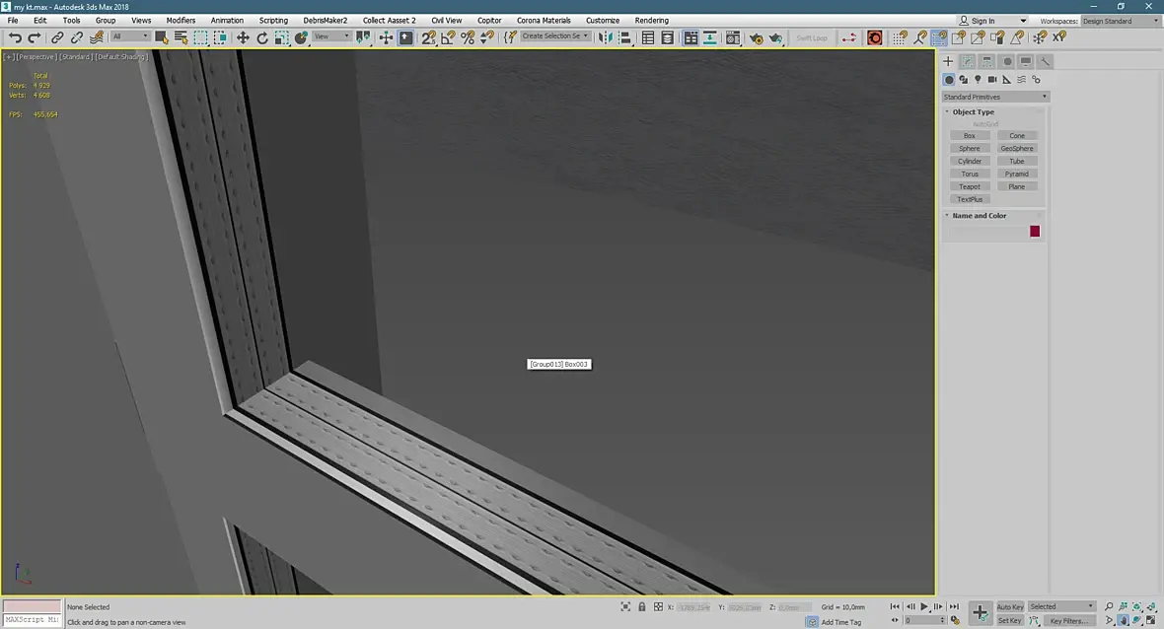The width and height of the screenshot is (1164, 629).
Task: Switch to Hierarchy command panel tab
Action: (x=986, y=61)
